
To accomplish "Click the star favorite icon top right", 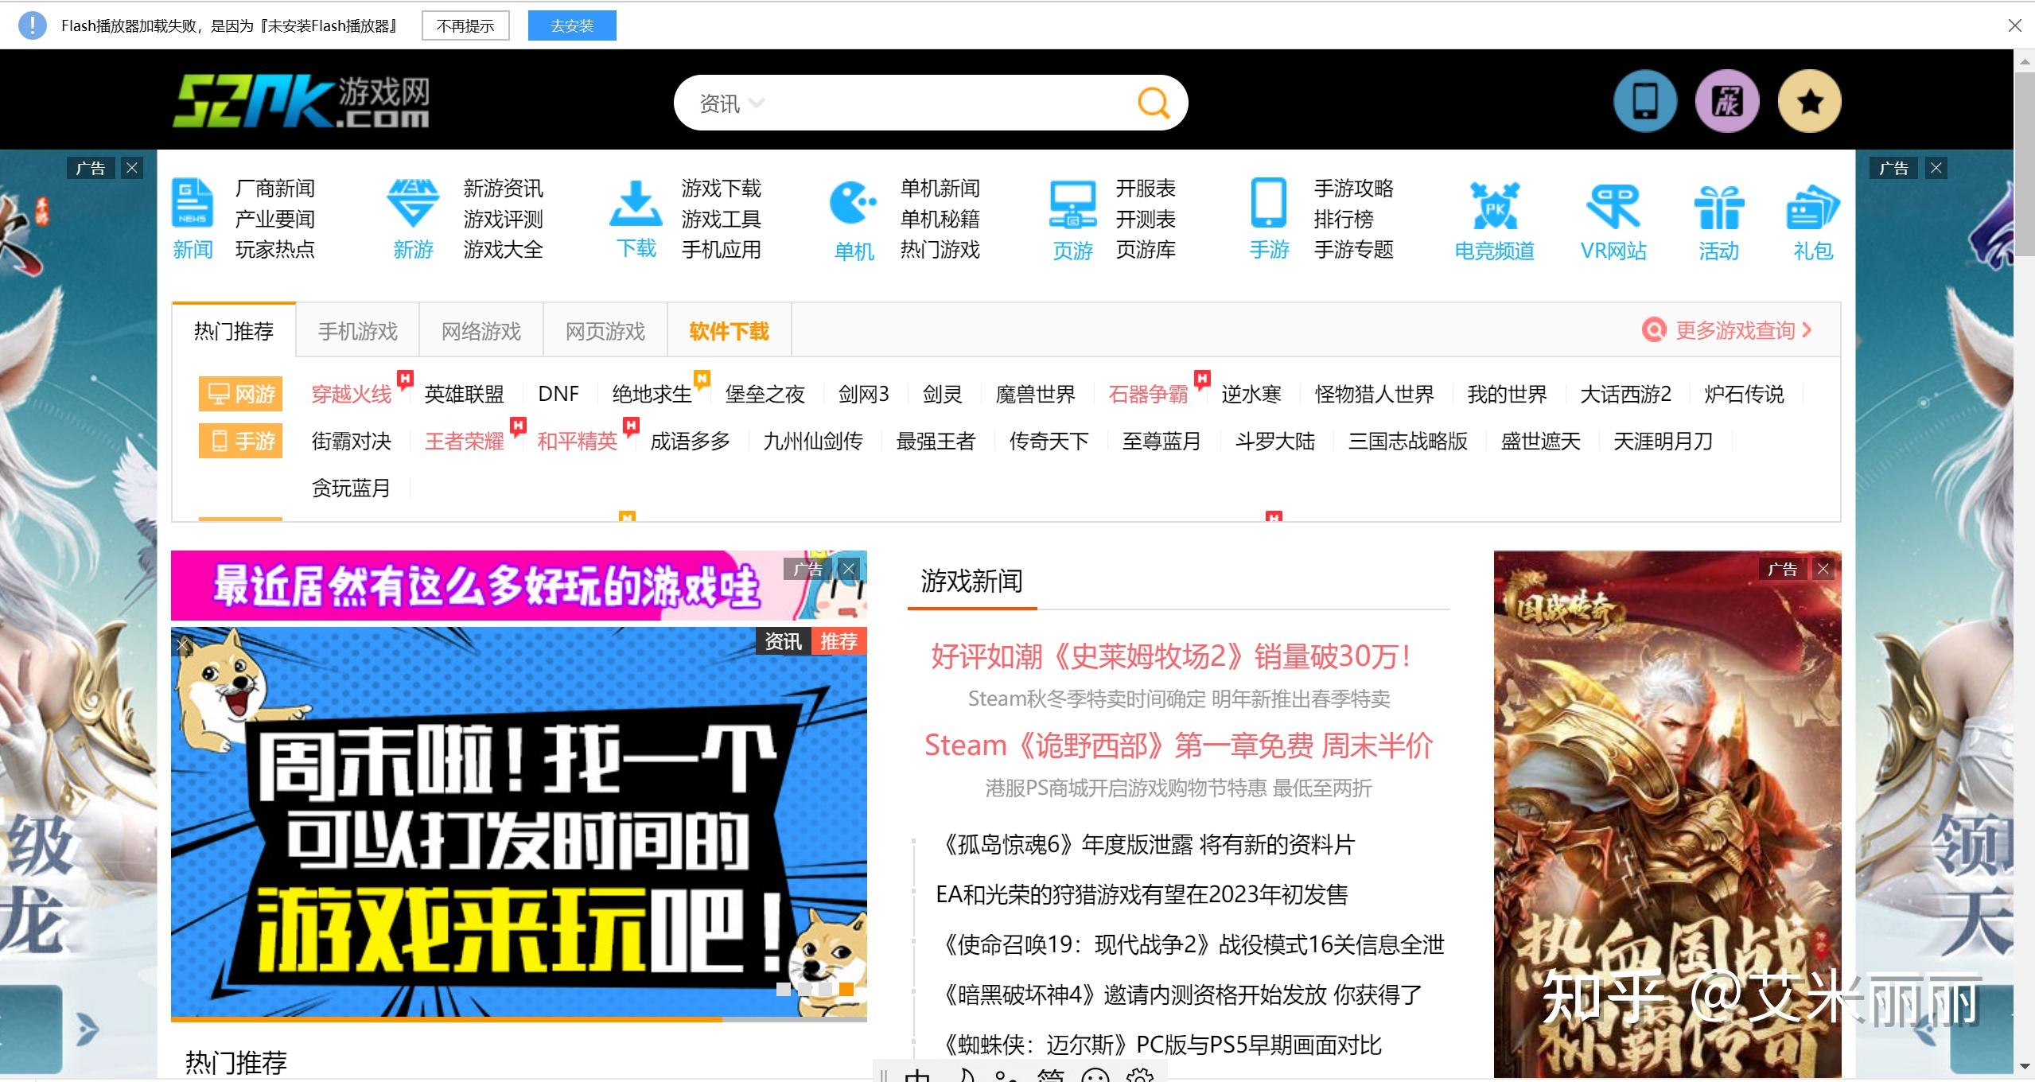I will (1809, 100).
